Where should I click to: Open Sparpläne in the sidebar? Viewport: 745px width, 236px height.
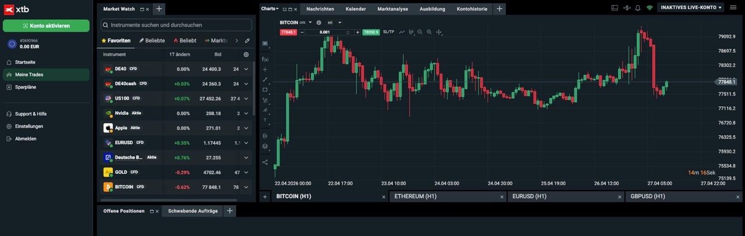click(x=46, y=87)
